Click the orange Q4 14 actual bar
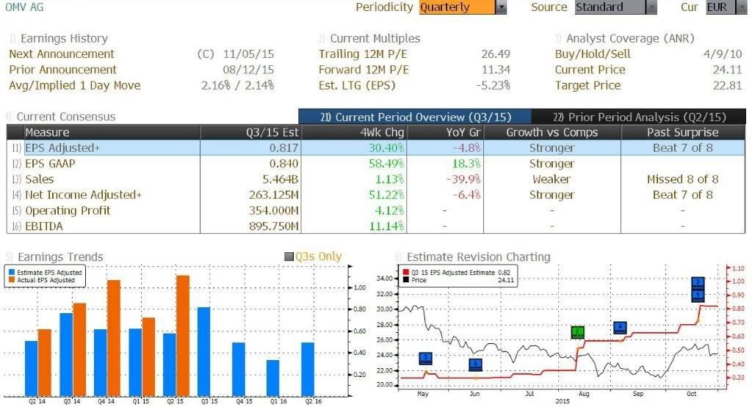 (x=114, y=338)
